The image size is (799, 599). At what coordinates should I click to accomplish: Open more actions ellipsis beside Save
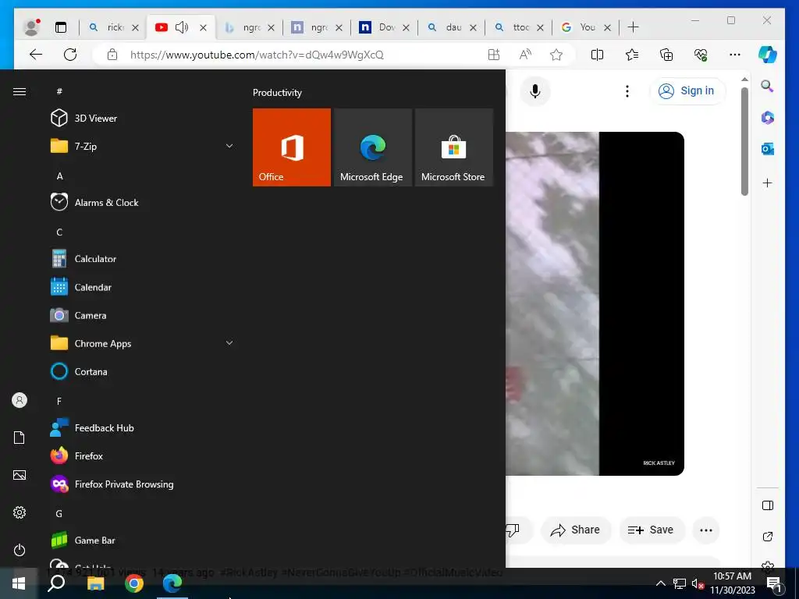pyautogui.click(x=706, y=530)
